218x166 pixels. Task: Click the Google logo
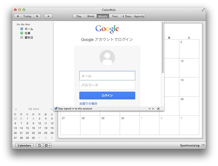click(x=107, y=29)
